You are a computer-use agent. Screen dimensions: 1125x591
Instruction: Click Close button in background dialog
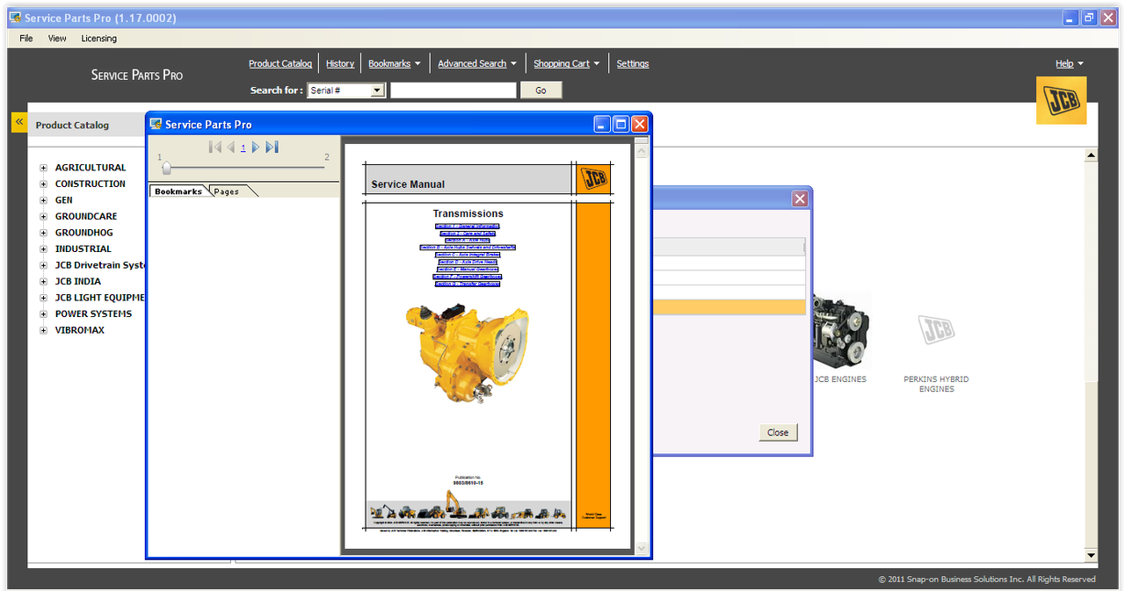(778, 432)
